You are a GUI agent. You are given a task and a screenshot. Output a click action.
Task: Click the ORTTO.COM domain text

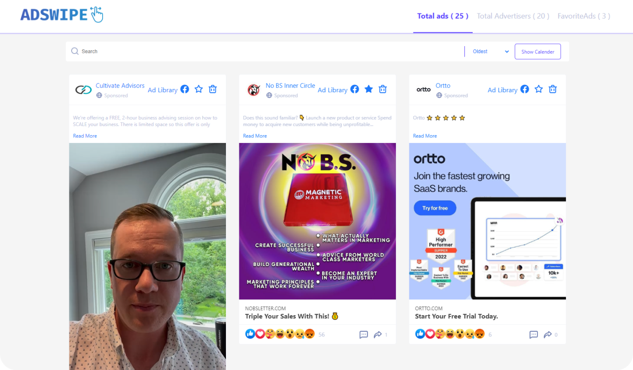tap(429, 308)
